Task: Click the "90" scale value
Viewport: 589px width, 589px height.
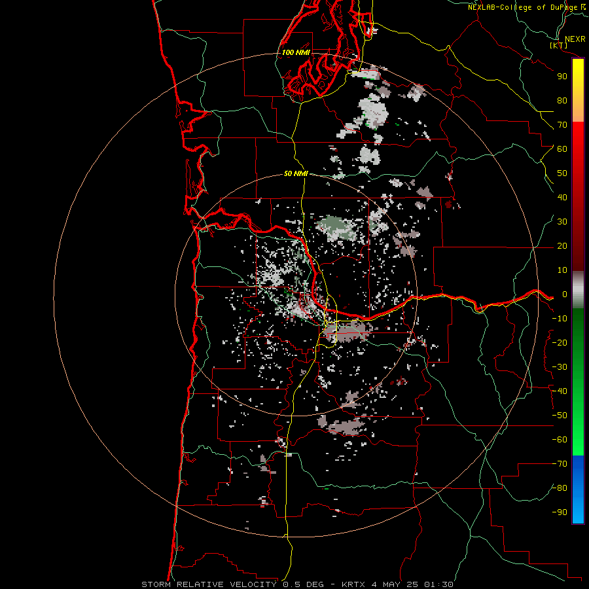Action: click(562, 77)
